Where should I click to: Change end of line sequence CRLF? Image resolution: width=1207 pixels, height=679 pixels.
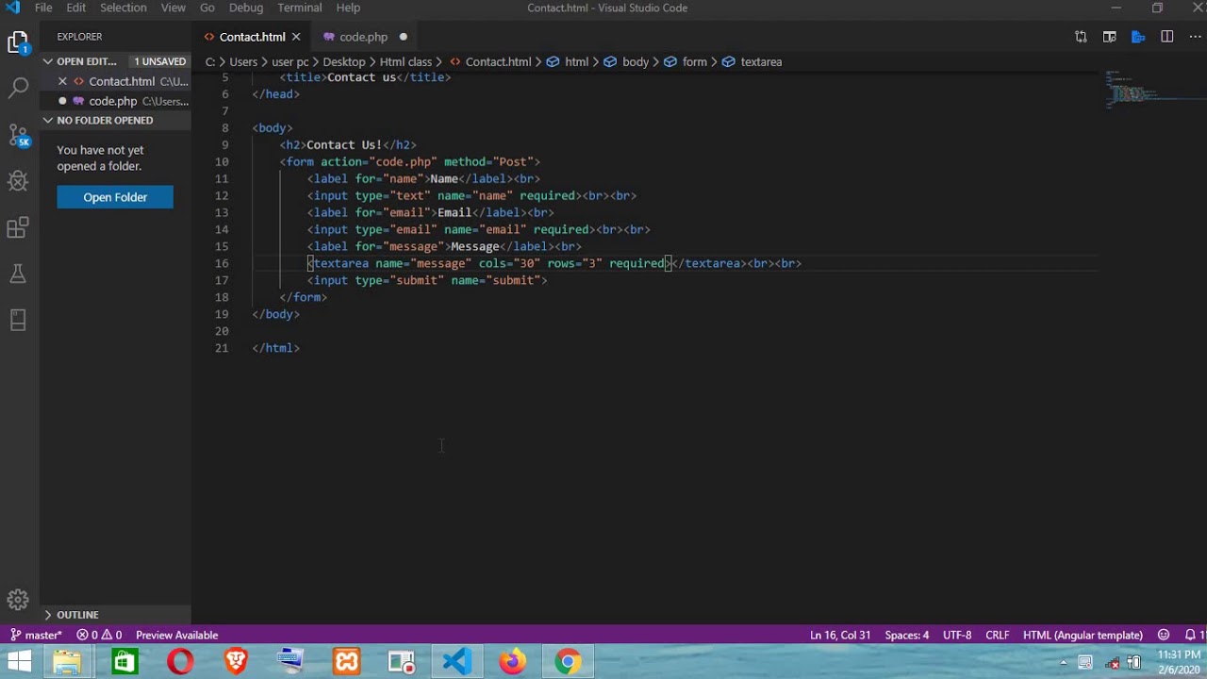(998, 635)
